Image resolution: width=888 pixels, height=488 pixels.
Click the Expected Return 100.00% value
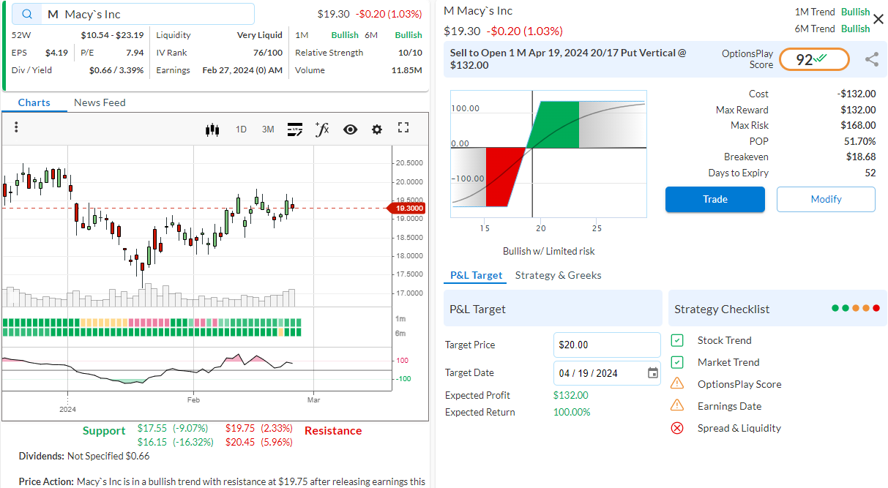click(x=572, y=412)
